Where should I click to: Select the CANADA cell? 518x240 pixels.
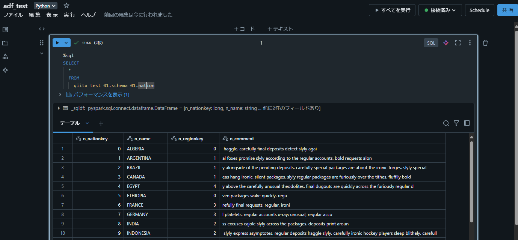click(x=146, y=177)
